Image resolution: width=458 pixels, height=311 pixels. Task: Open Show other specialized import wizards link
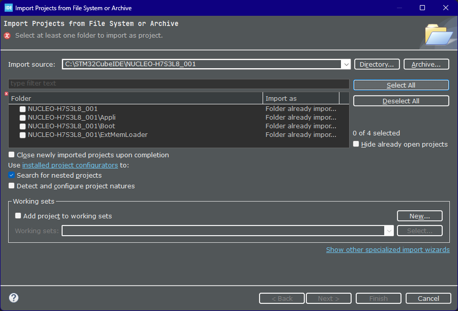point(388,249)
